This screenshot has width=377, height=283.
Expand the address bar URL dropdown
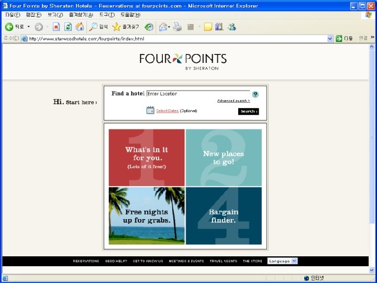click(330, 38)
